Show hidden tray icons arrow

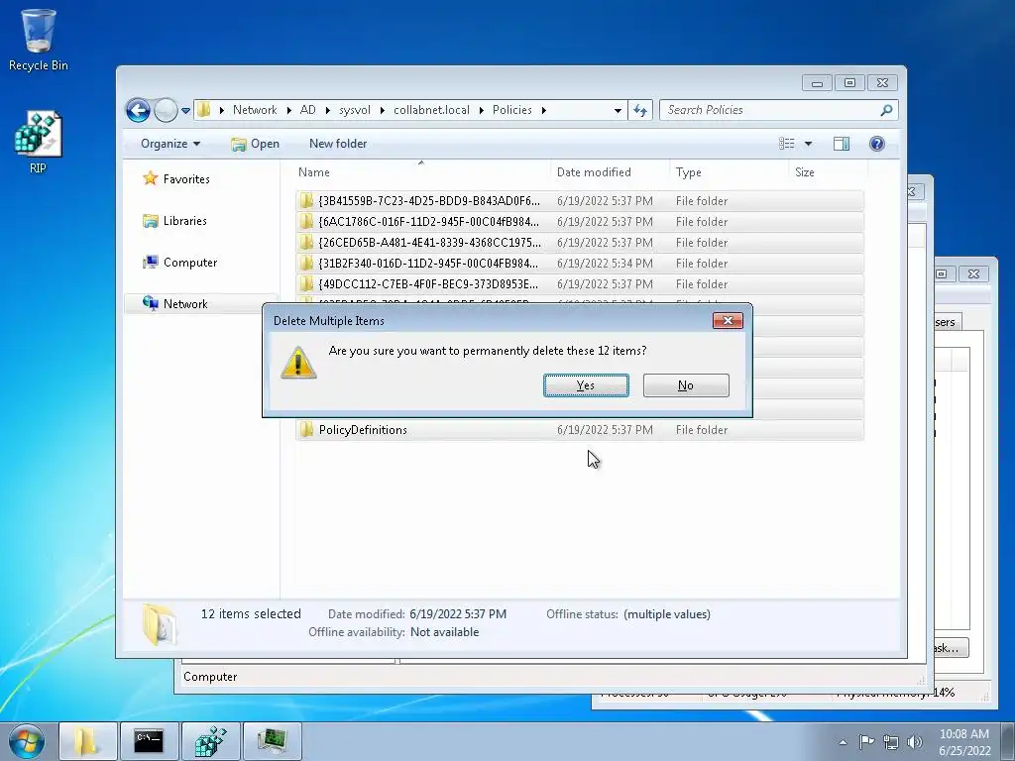(843, 742)
